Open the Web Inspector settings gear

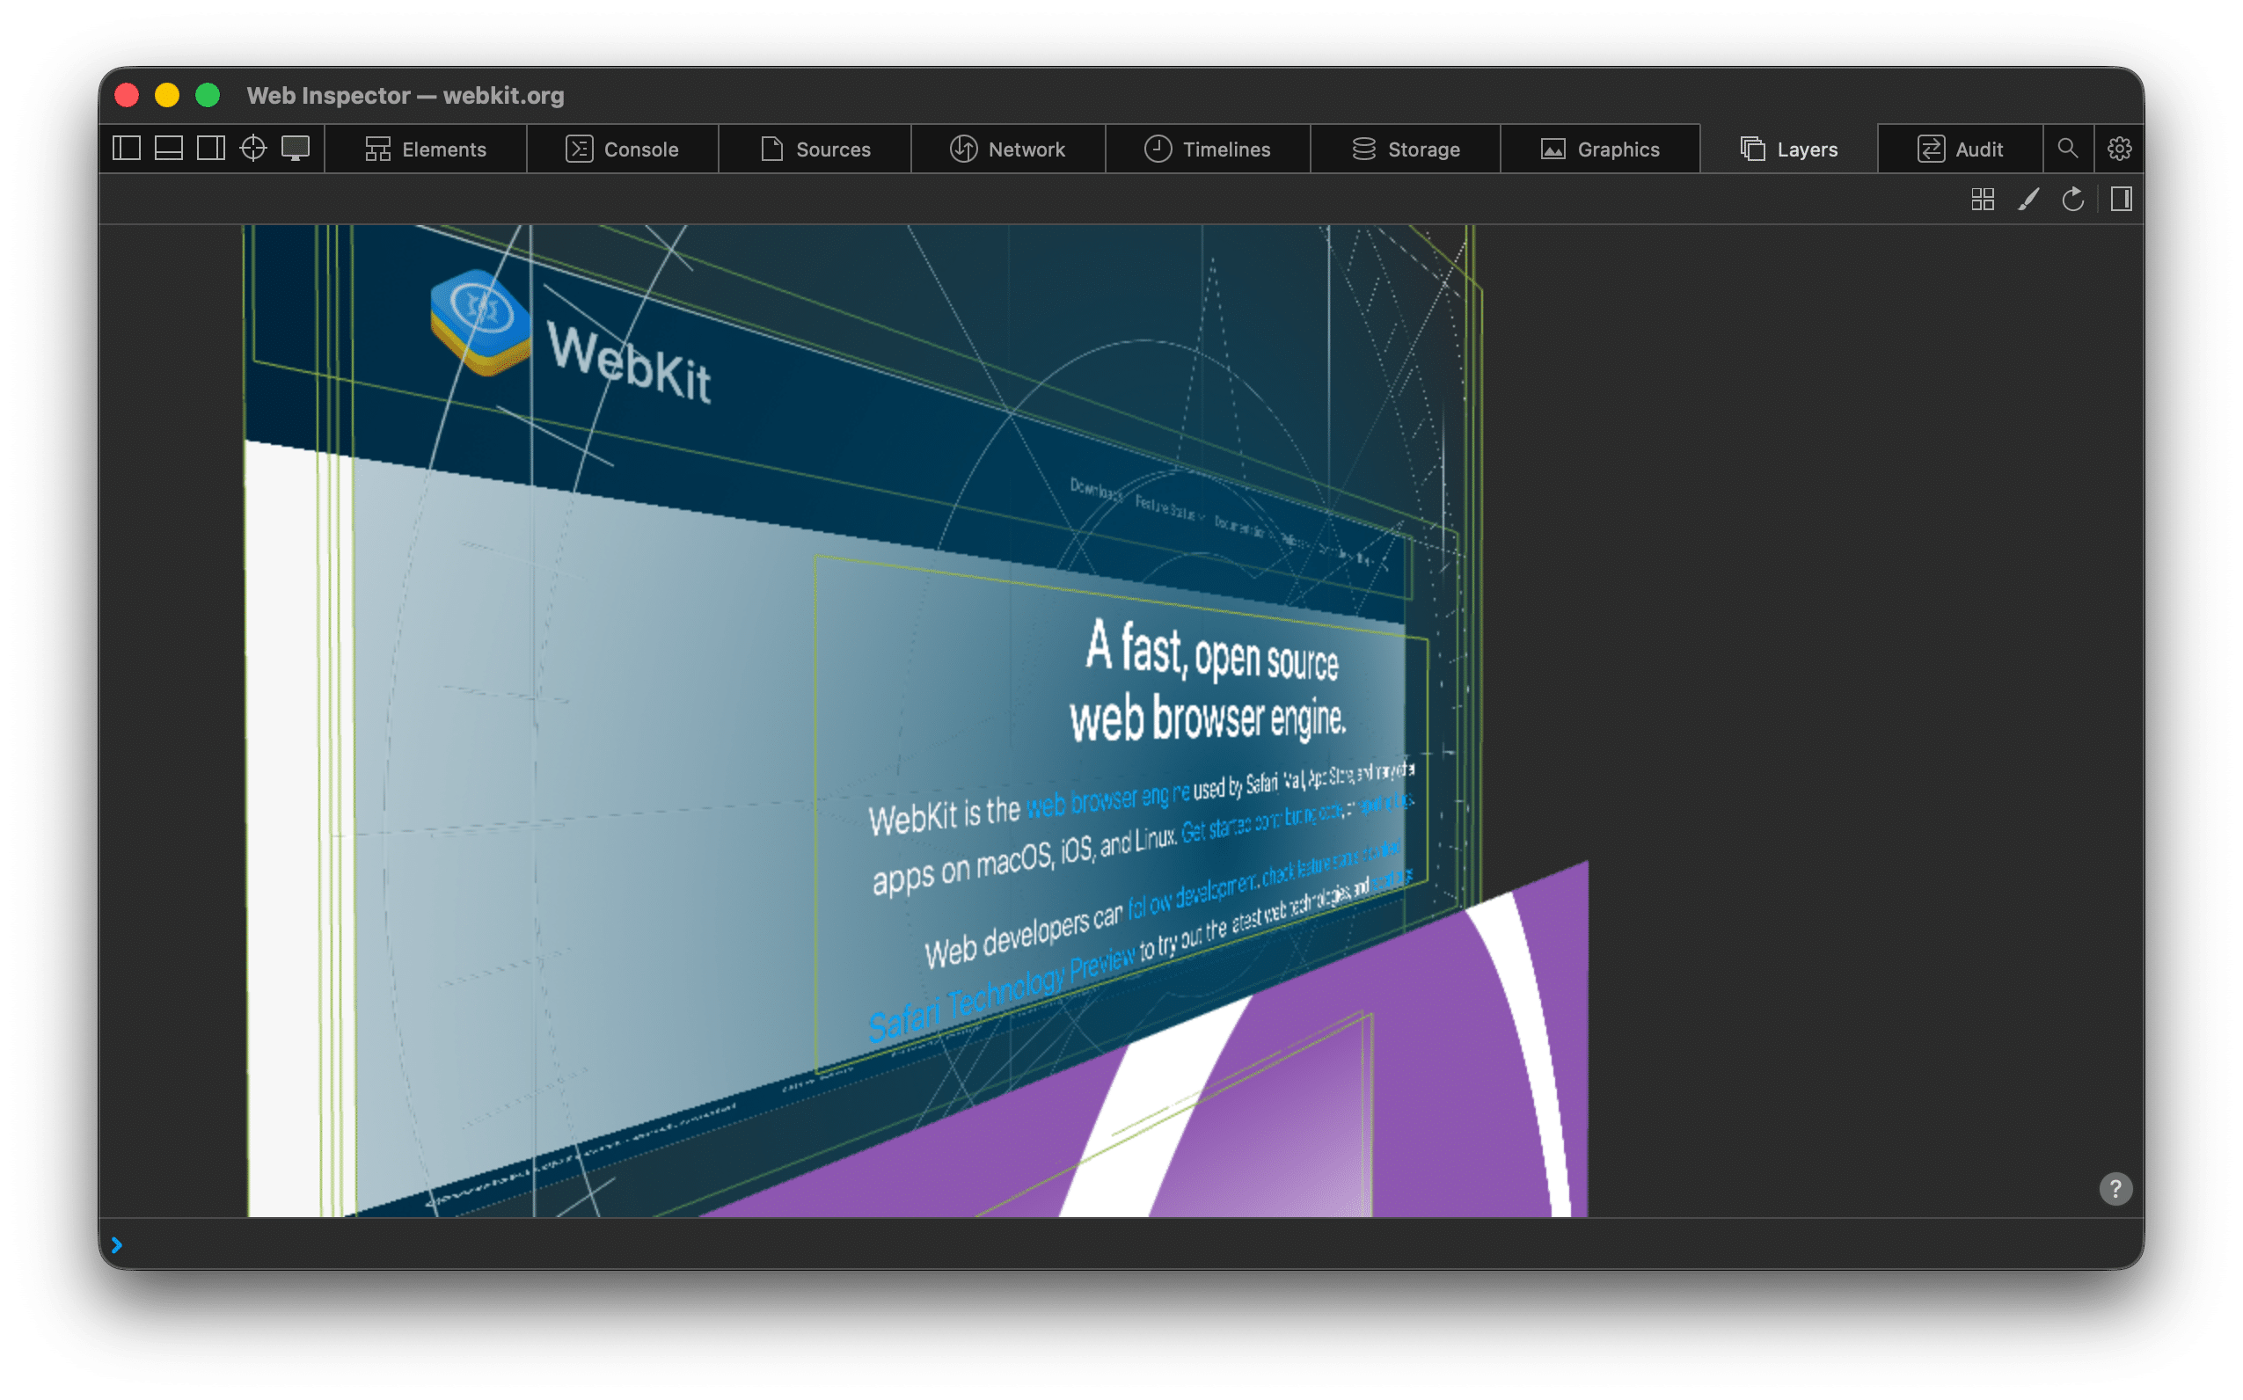pos(2119,148)
